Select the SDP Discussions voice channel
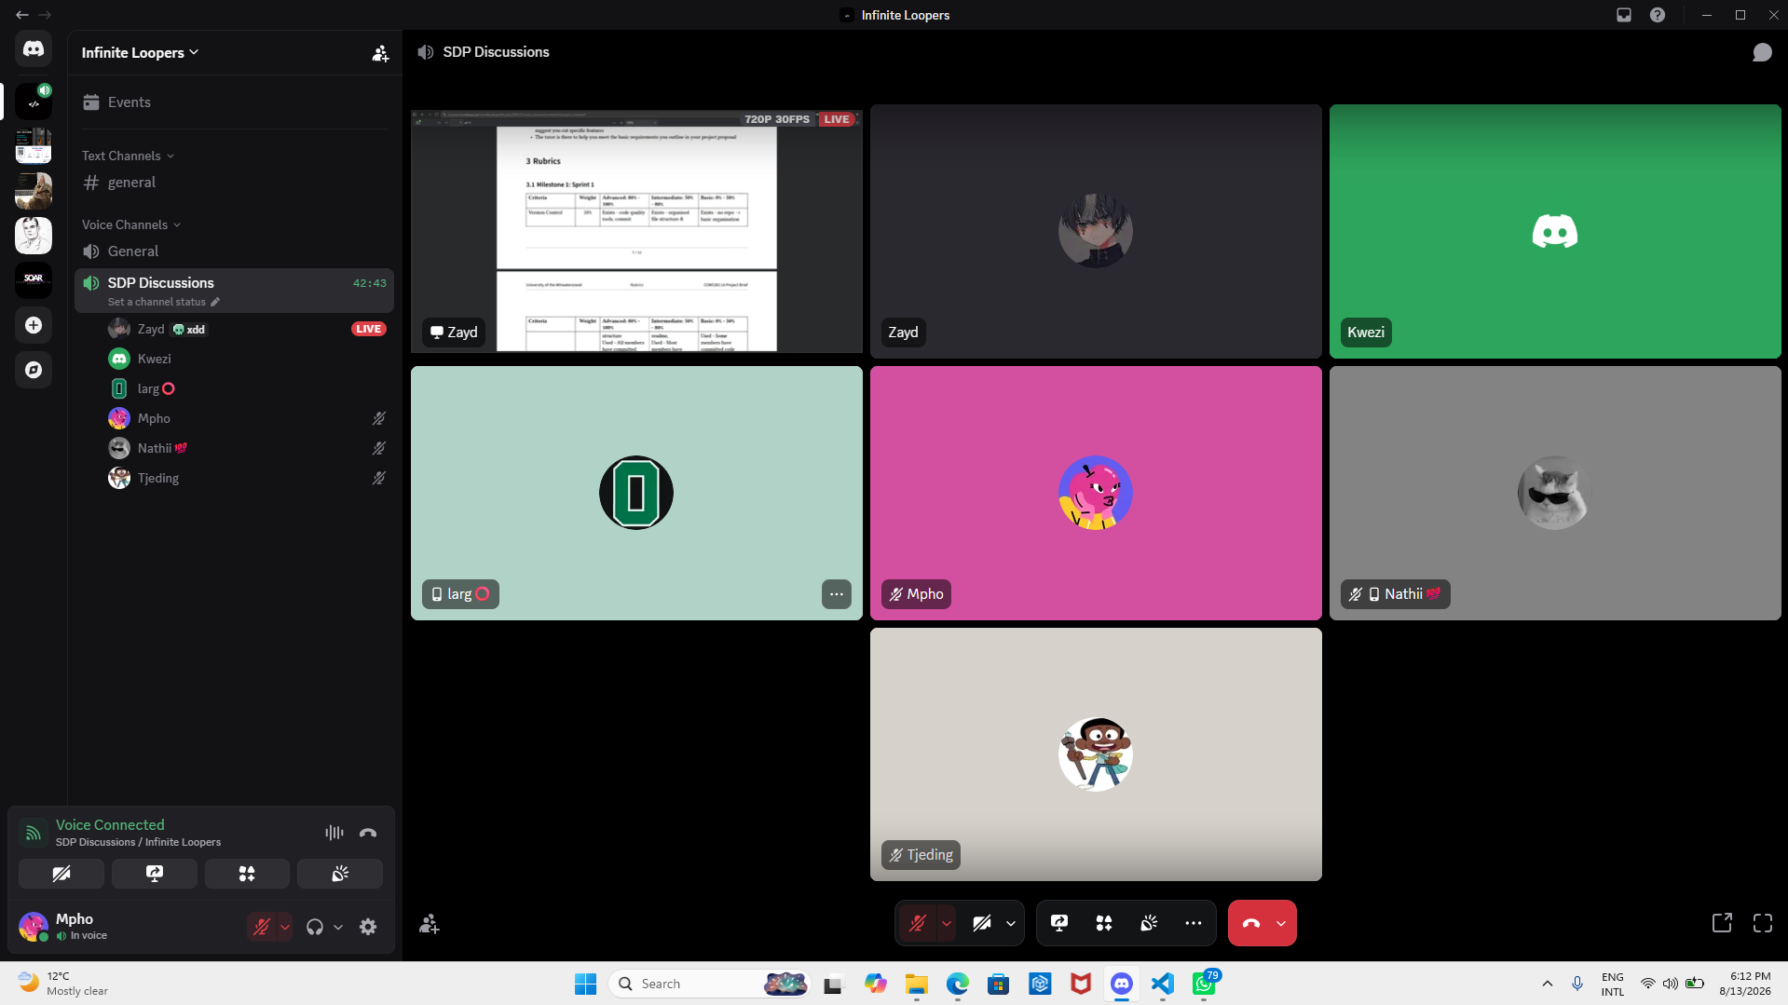The image size is (1788, 1005). [234, 283]
